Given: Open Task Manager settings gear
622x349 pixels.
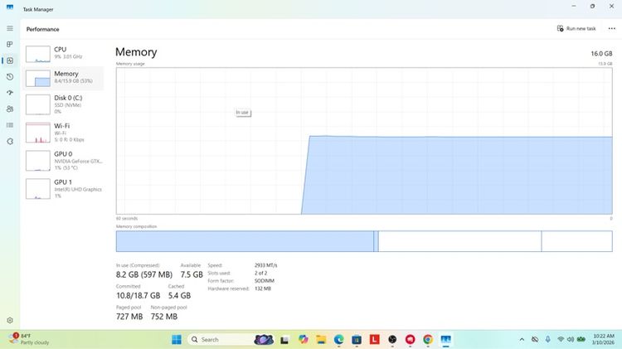Looking at the screenshot, I should click(x=10, y=320).
